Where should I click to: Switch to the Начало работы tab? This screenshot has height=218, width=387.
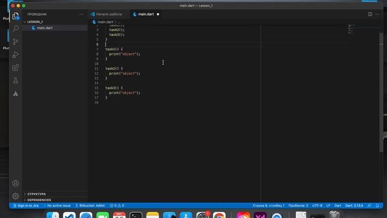(x=109, y=15)
